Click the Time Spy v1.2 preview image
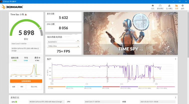 [x=131, y=33]
